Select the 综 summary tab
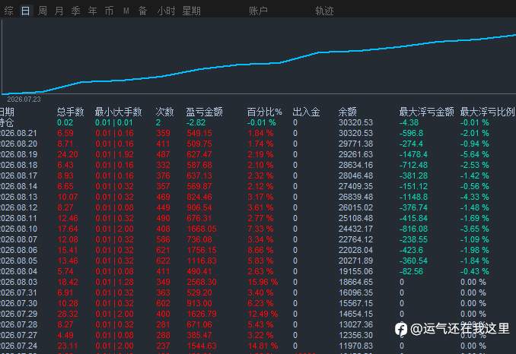This screenshot has height=354, width=516. pos(9,11)
